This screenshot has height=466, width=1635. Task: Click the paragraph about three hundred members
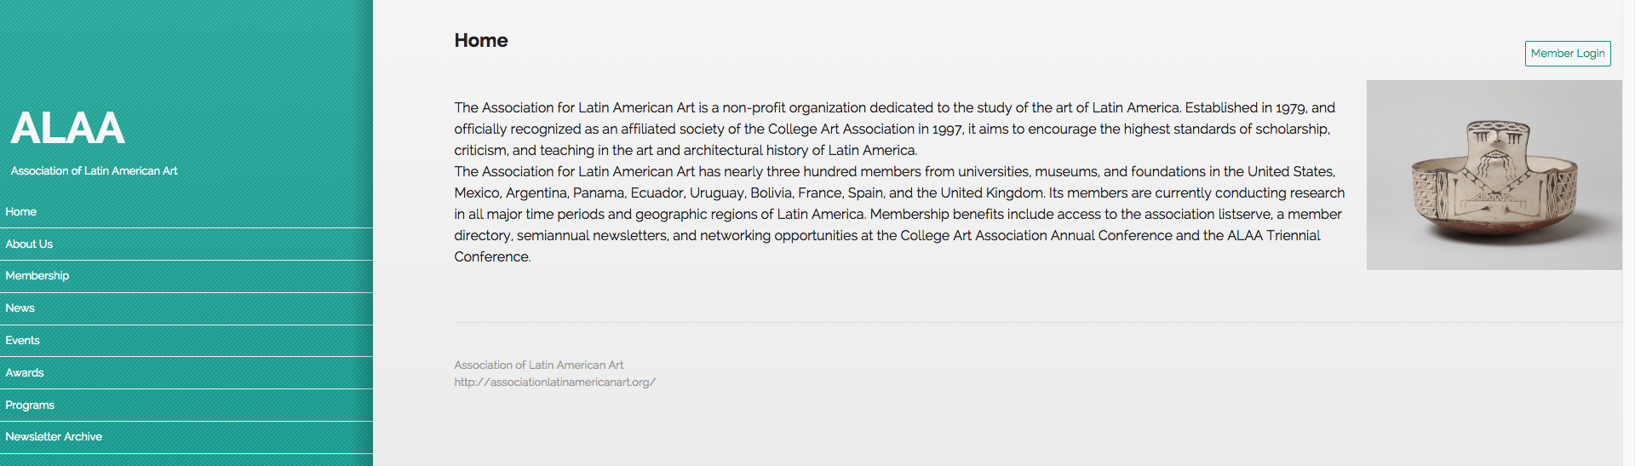899,214
